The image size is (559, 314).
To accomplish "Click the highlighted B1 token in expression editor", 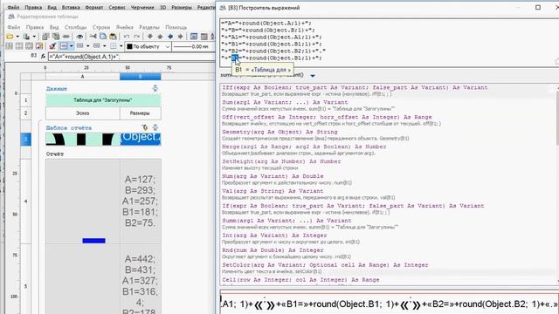I will 235,58.
